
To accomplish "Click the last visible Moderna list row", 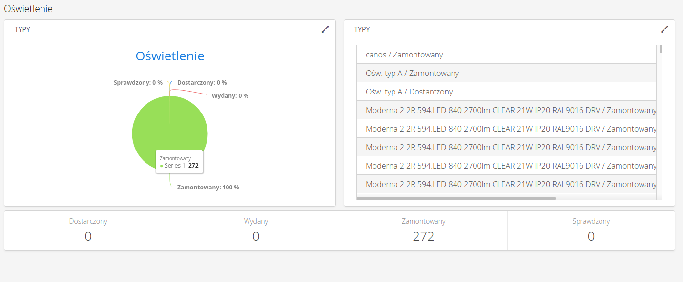I will (x=506, y=184).
